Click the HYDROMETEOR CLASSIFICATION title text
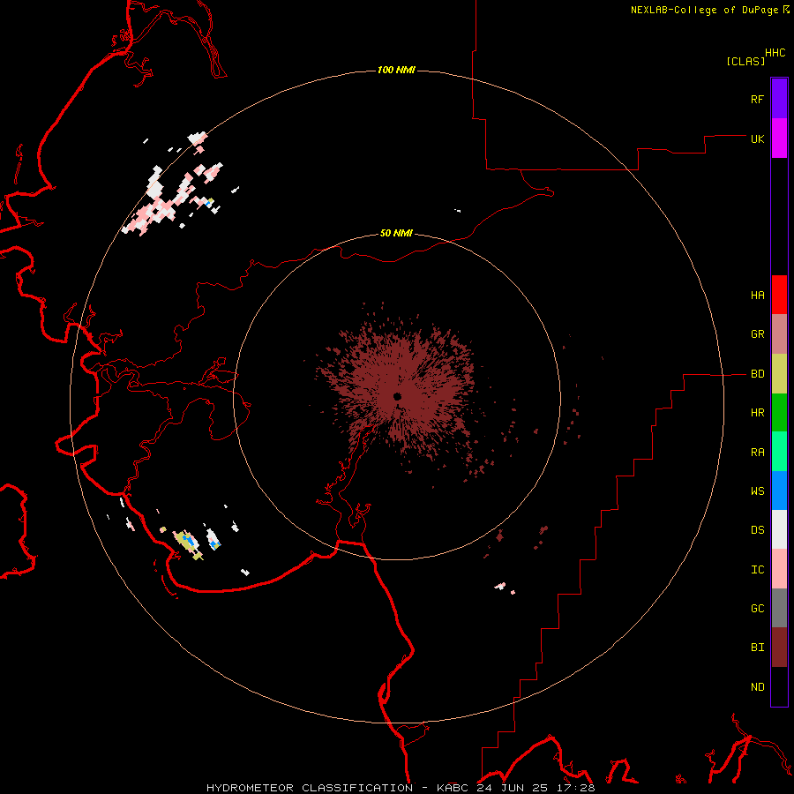Image resolution: width=794 pixels, height=794 pixels. pos(310,788)
